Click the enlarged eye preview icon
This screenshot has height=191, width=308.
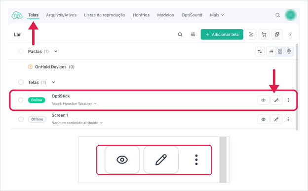click(x=122, y=159)
